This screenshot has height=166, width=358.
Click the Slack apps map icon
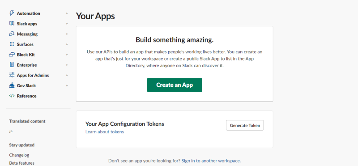[12, 24]
